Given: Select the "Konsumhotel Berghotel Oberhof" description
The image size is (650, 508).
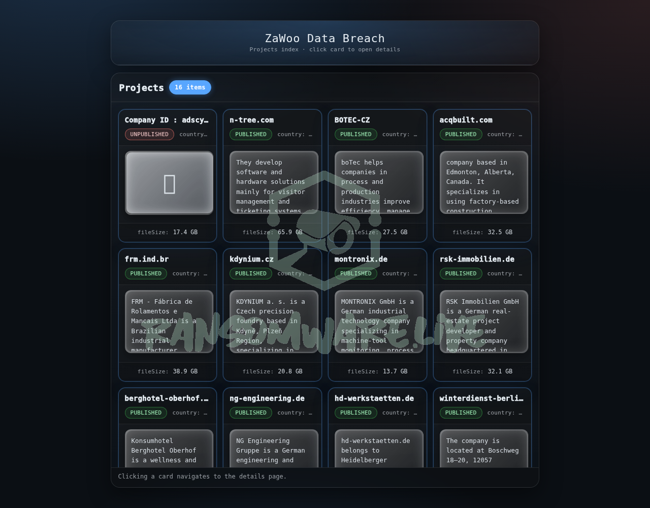Looking at the screenshot, I should (x=169, y=449).
